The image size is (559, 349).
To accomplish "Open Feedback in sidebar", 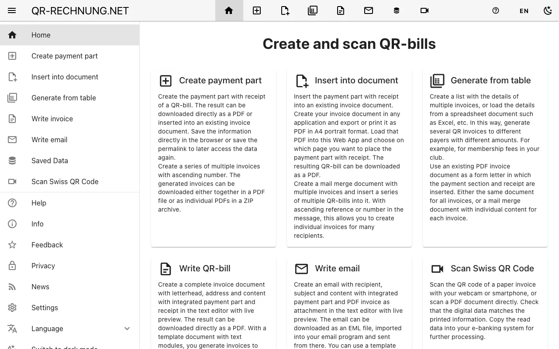I will [x=70, y=245].
